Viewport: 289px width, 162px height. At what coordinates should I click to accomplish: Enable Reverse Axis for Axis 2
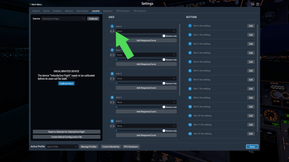[x=164, y=84]
